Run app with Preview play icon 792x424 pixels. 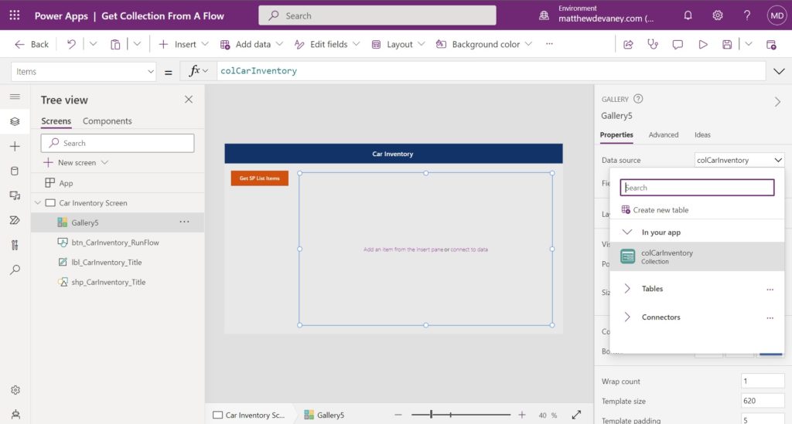[x=702, y=44]
